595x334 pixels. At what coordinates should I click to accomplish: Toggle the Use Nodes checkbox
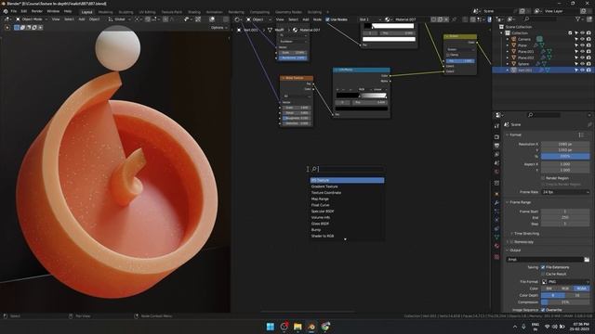click(327, 19)
